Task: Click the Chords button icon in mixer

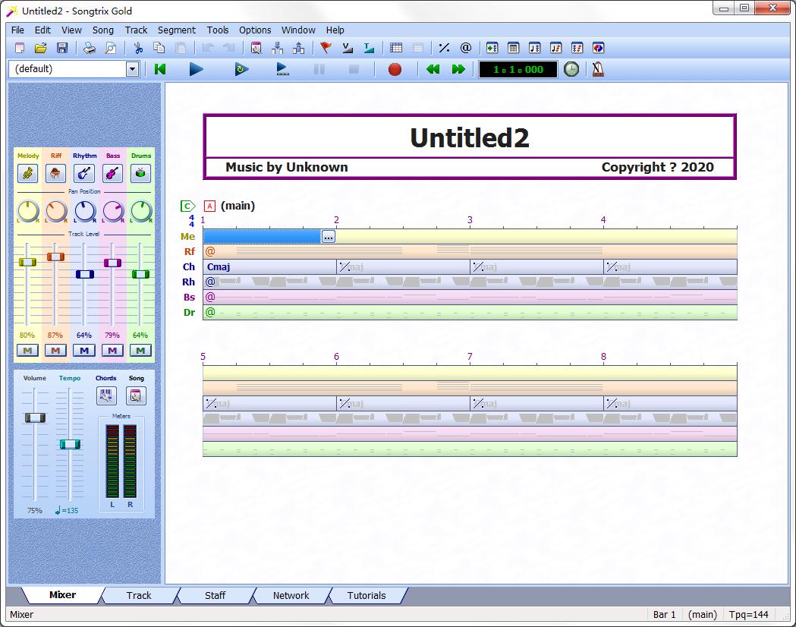Action: pyautogui.click(x=106, y=395)
